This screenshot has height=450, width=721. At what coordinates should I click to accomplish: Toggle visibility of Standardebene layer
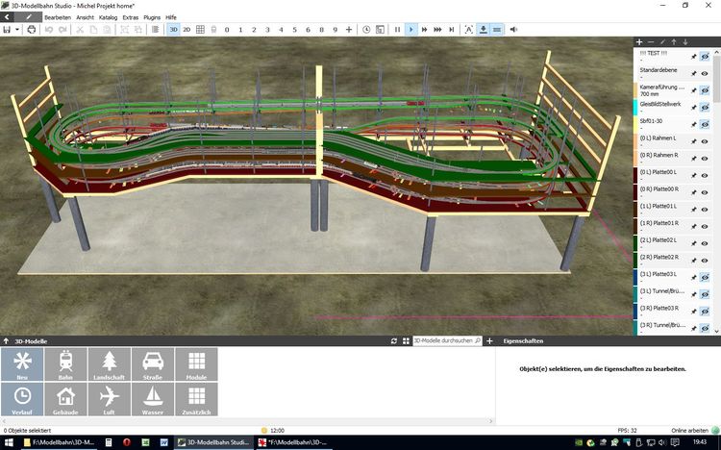click(x=704, y=73)
